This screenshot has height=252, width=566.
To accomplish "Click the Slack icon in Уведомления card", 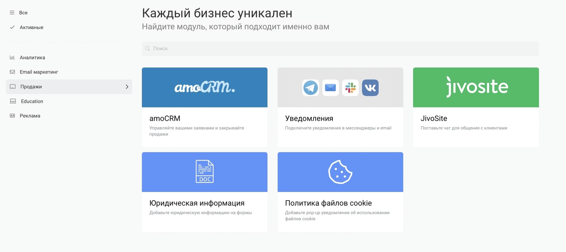I will tap(350, 88).
